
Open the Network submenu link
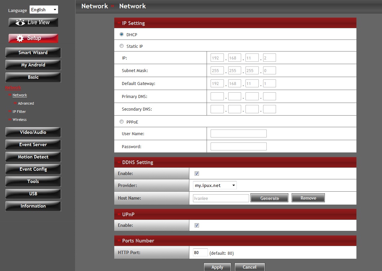tap(20, 95)
